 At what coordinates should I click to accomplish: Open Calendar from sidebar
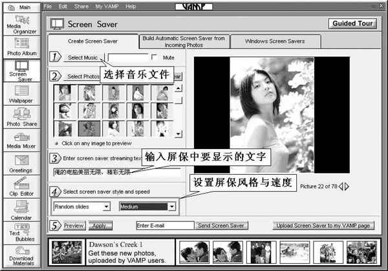21,210
